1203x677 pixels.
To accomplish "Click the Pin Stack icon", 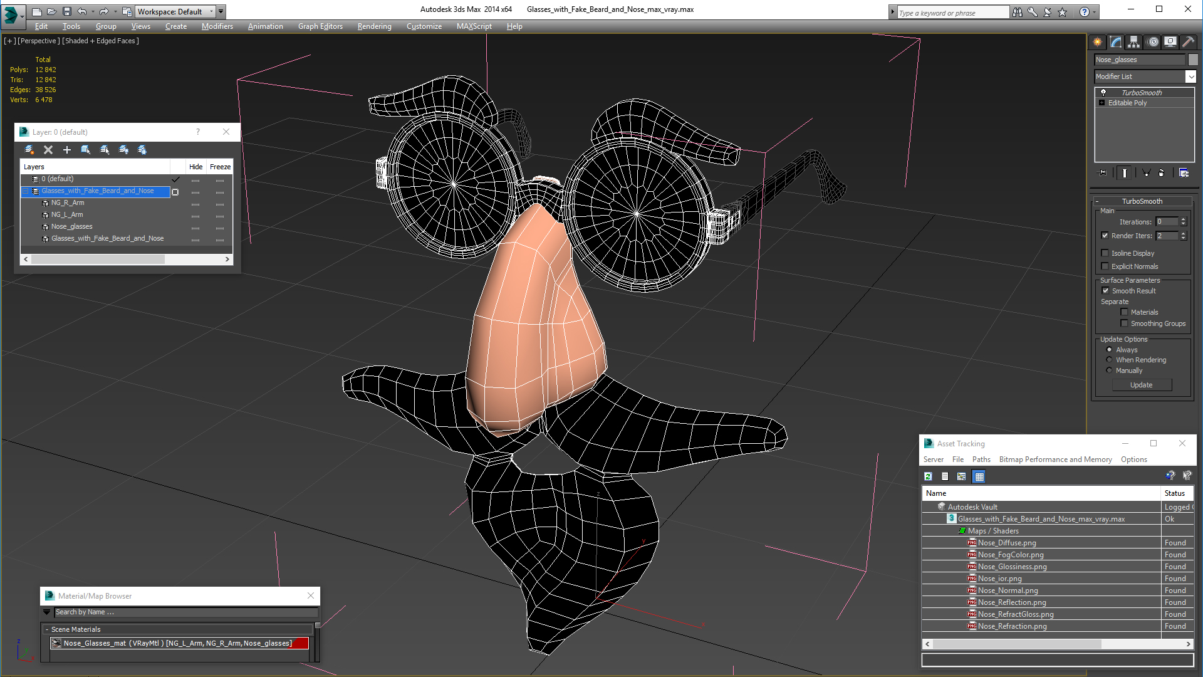I will coord(1103,173).
